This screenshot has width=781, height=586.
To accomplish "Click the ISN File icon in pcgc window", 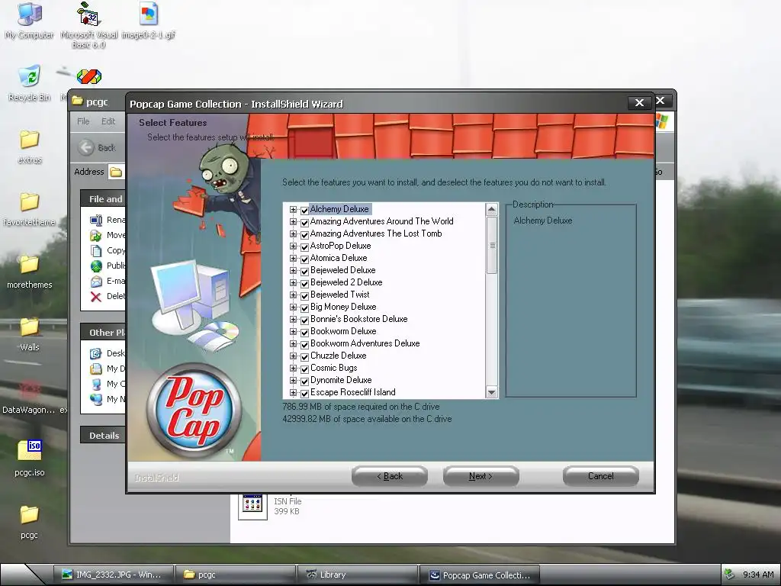I will (x=252, y=505).
